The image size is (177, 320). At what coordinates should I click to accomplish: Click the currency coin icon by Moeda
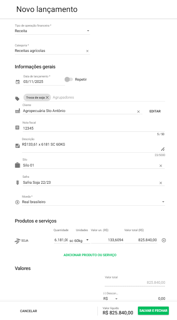[17, 202]
